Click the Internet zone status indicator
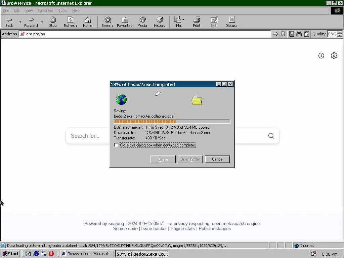 tap(304, 246)
